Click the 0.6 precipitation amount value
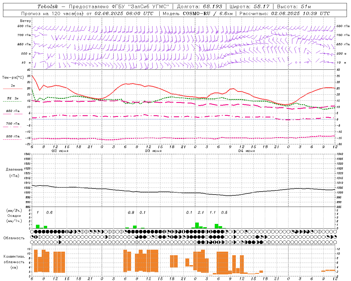351x281 pixels. pos(49,213)
